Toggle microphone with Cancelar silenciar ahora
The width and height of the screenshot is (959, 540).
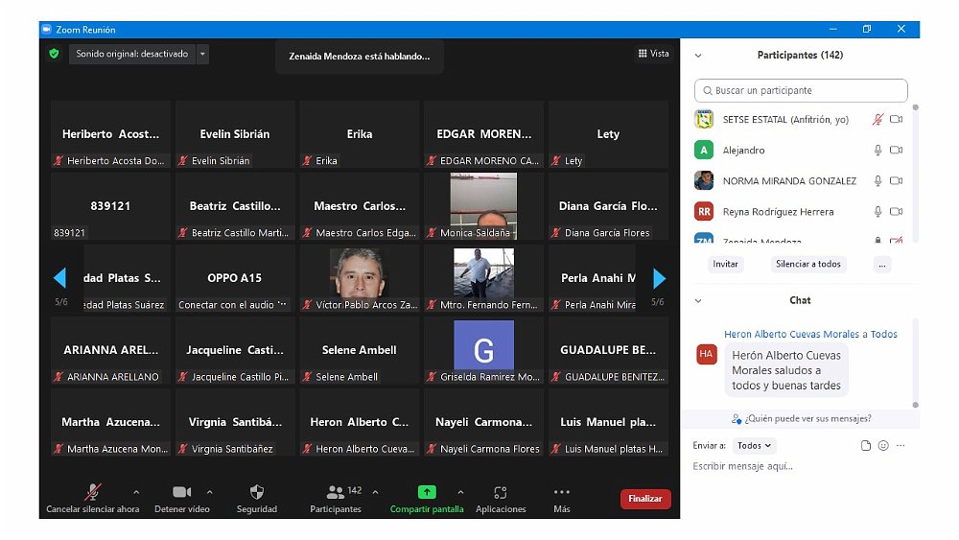(x=93, y=492)
